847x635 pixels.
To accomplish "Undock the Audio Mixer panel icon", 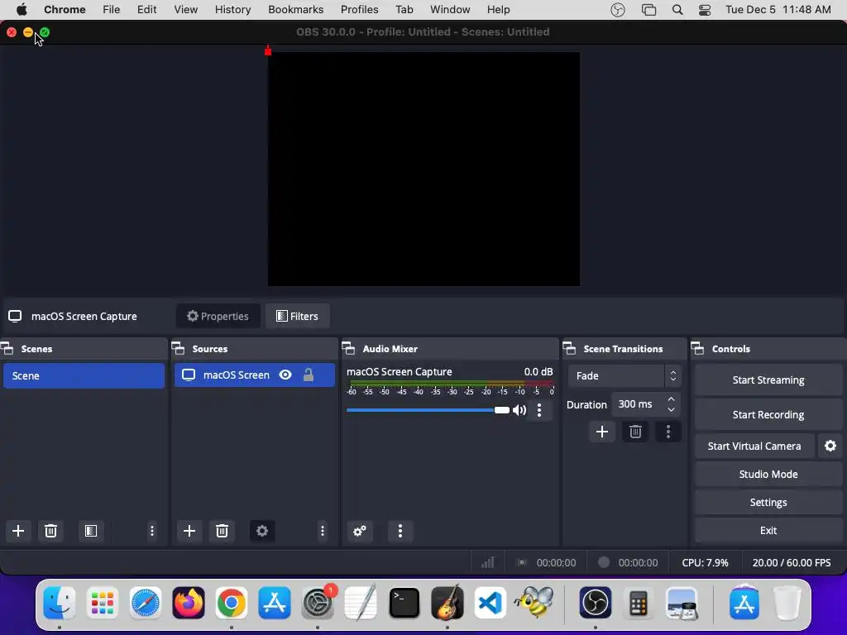I will [x=348, y=349].
